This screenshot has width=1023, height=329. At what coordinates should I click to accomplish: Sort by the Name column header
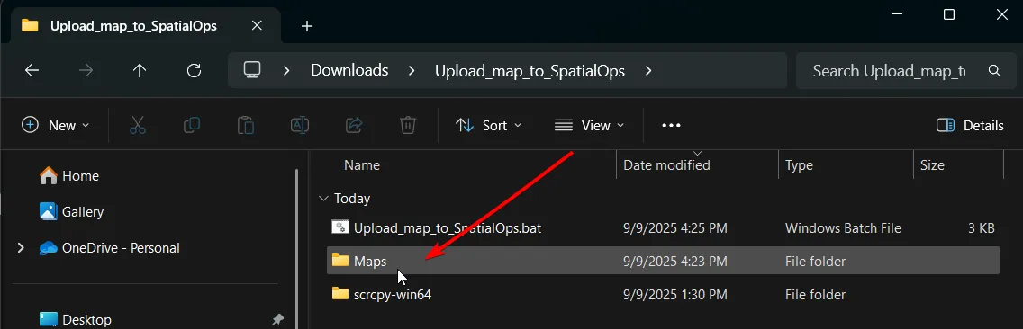(x=362, y=165)
